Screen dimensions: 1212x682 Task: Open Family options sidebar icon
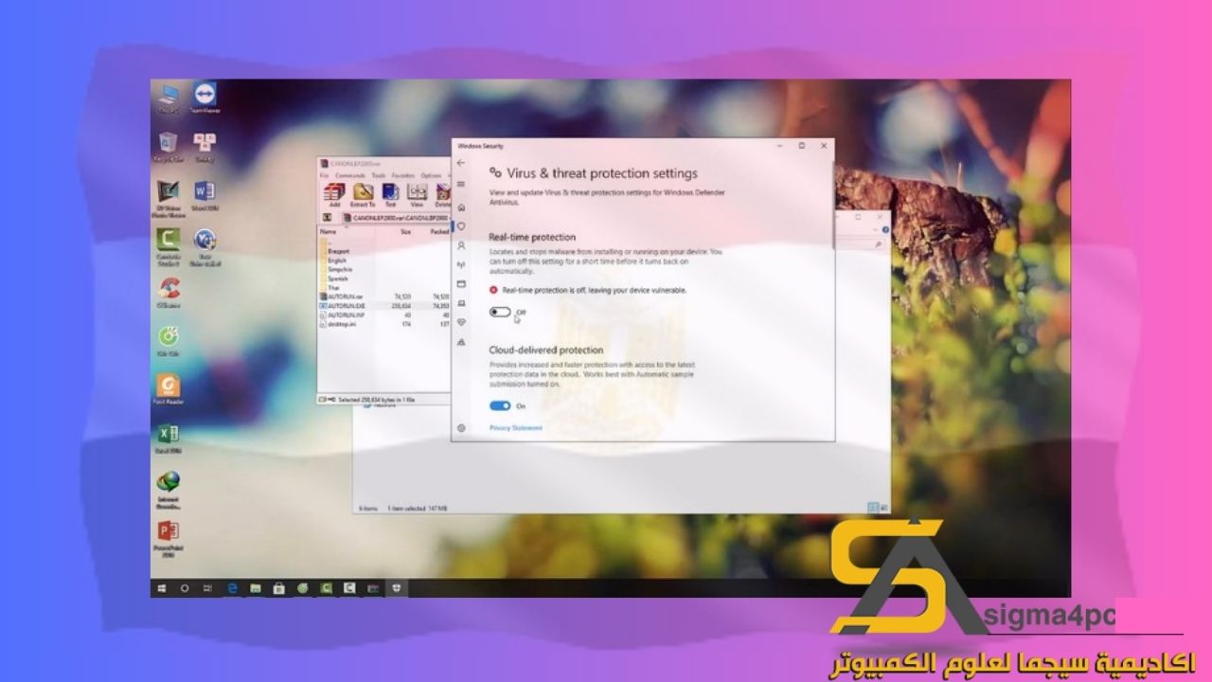point(461,341)
